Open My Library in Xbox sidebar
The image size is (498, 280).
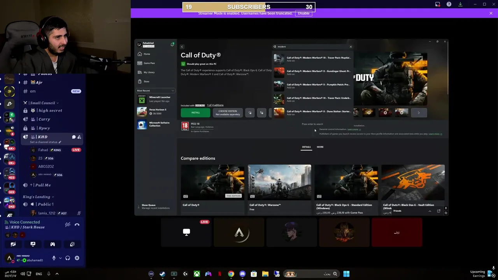pyautogui.click(x=156, y=72)
